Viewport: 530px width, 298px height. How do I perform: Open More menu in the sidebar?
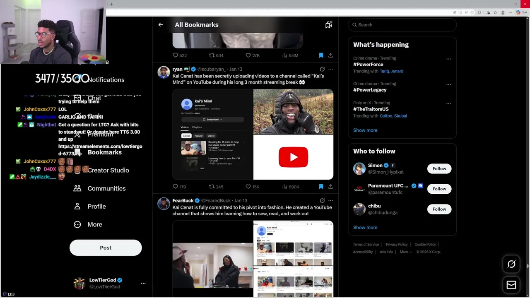(88, 224)
